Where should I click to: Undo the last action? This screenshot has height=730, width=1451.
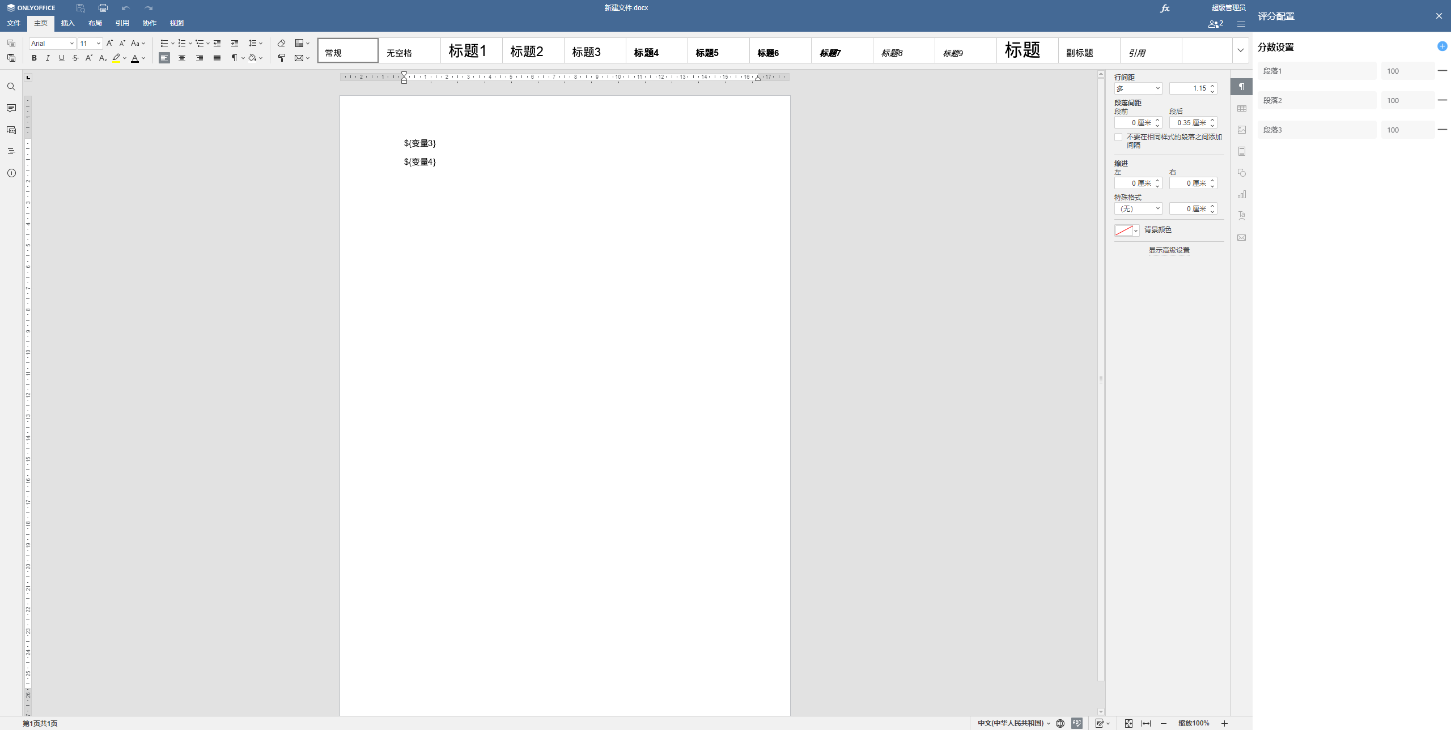click(126, 8)
